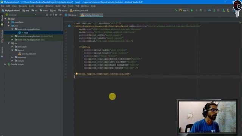The image size is (242, 136).
Task: Click the Apply Changes lightning icon
Action: pyautogui.click(x=196, y=10)
